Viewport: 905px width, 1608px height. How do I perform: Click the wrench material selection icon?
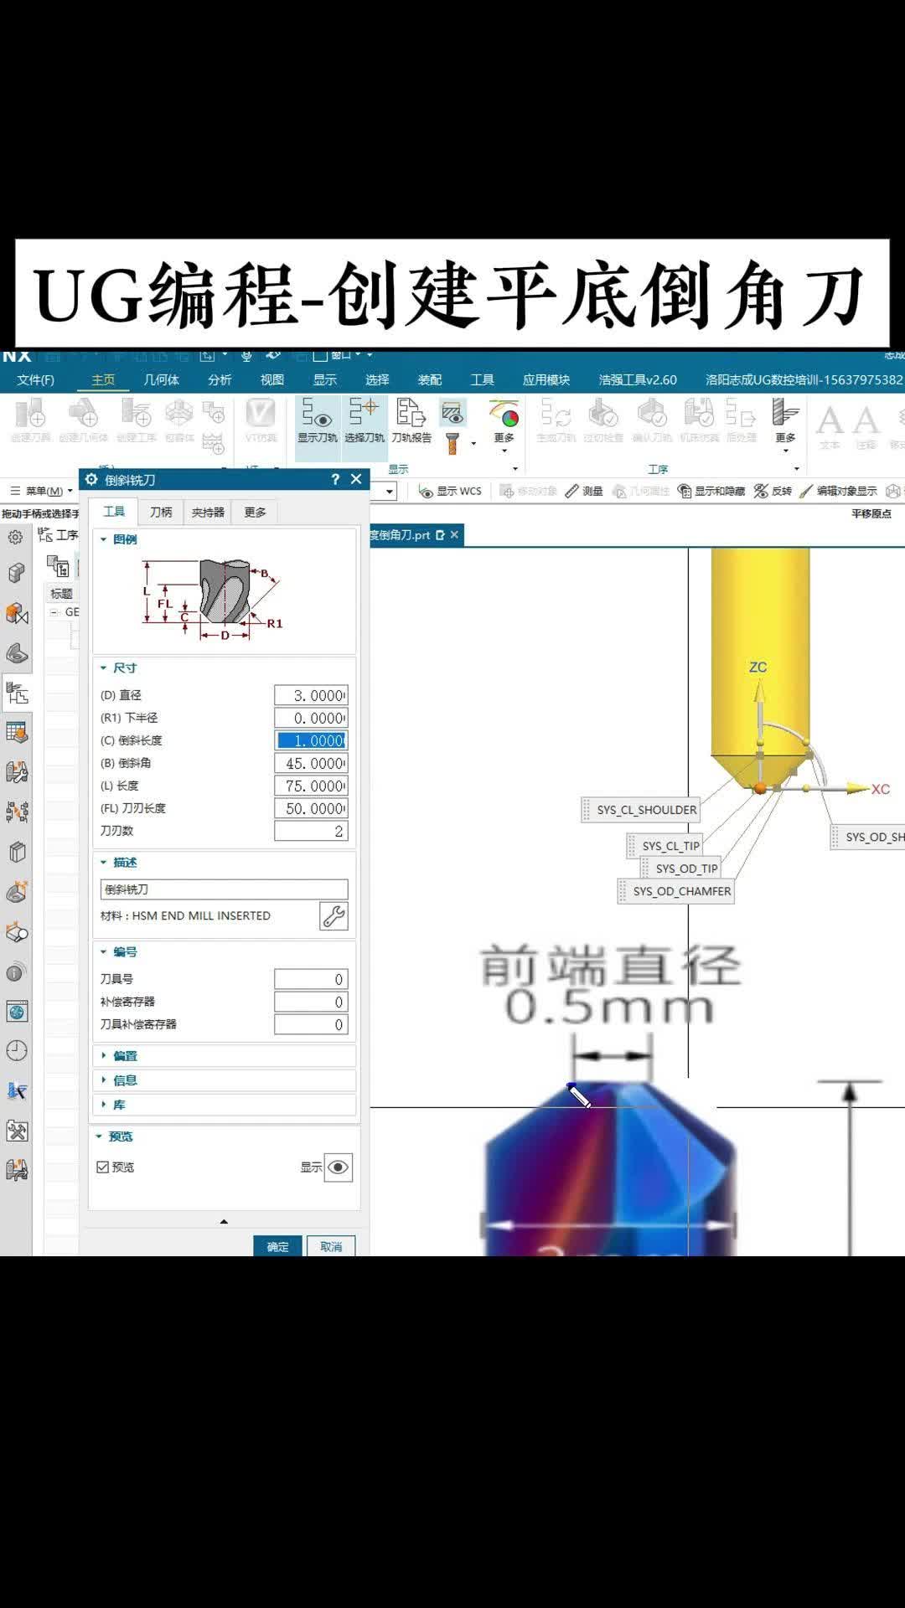334,916
